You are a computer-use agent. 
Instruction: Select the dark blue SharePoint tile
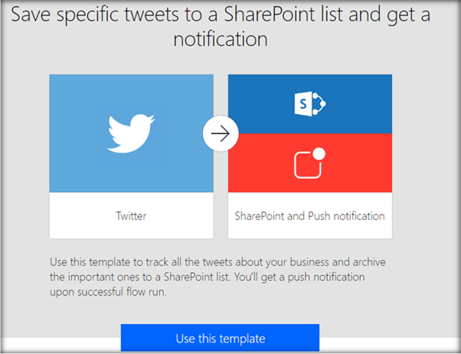[x=310, y=104]
